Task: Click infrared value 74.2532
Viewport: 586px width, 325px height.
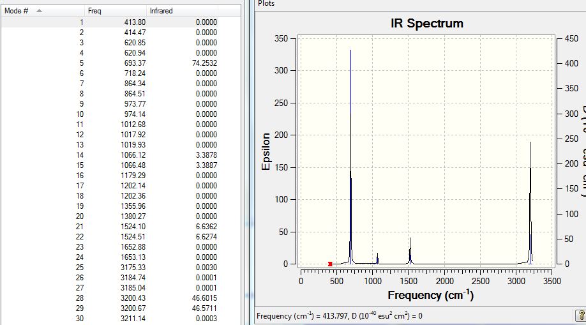Action: (204, 63)
